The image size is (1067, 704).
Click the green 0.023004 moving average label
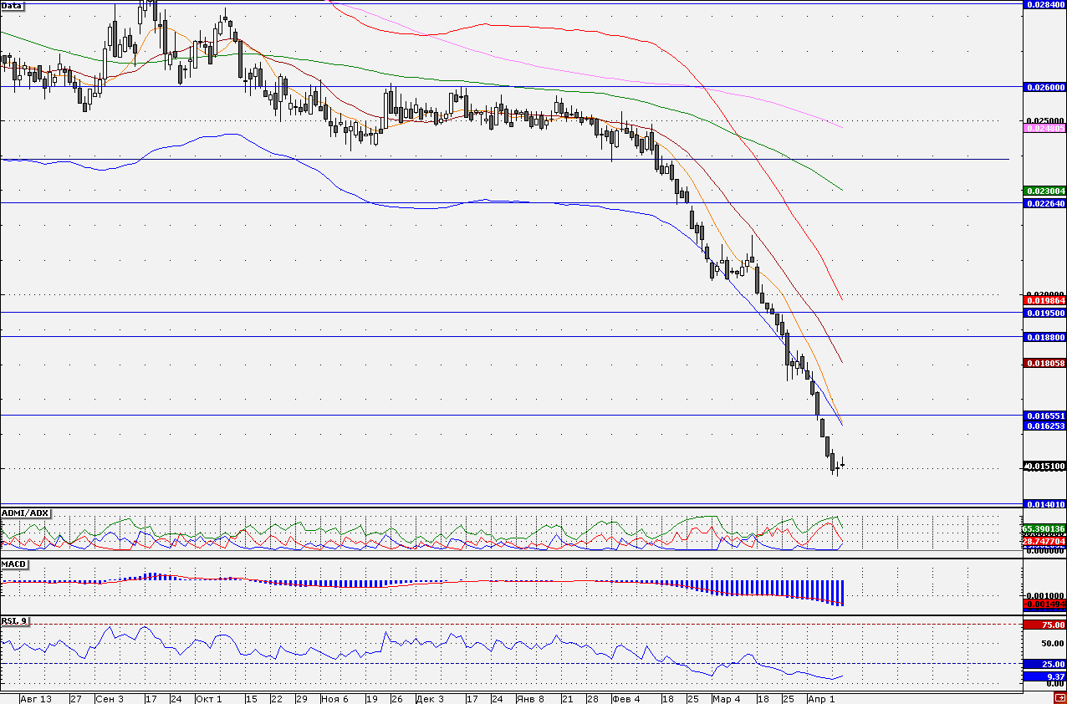1044,191
